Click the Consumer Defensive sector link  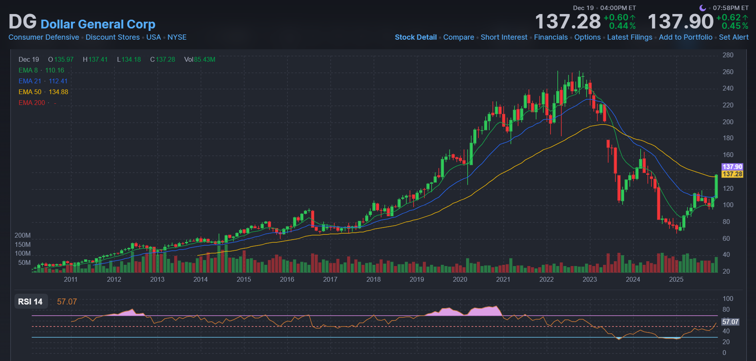click(x=44, y=37)
